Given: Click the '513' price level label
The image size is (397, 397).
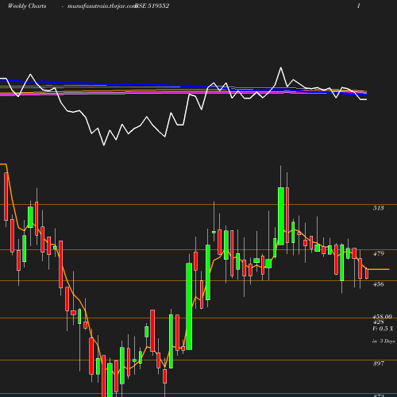Looking at the screenshot, I should 378,208.
